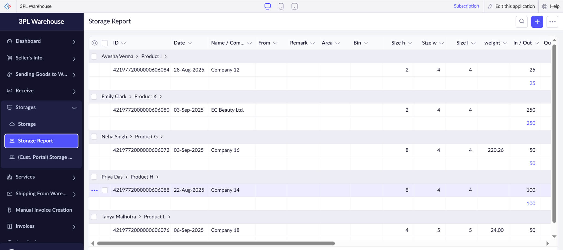This screenshot has height=250, width=563.
Task: Open Manual Invoice Creation page
Action: (x=44, y=210)
